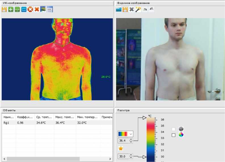Toggle the grayscale palette checkbox
The image size is (225, 162).
point(174,129)
